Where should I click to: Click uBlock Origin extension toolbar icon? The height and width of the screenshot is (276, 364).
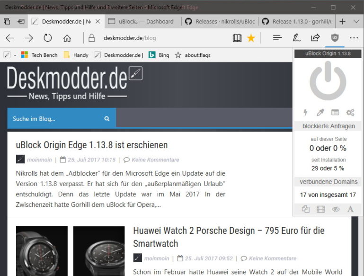coord(335,37)
